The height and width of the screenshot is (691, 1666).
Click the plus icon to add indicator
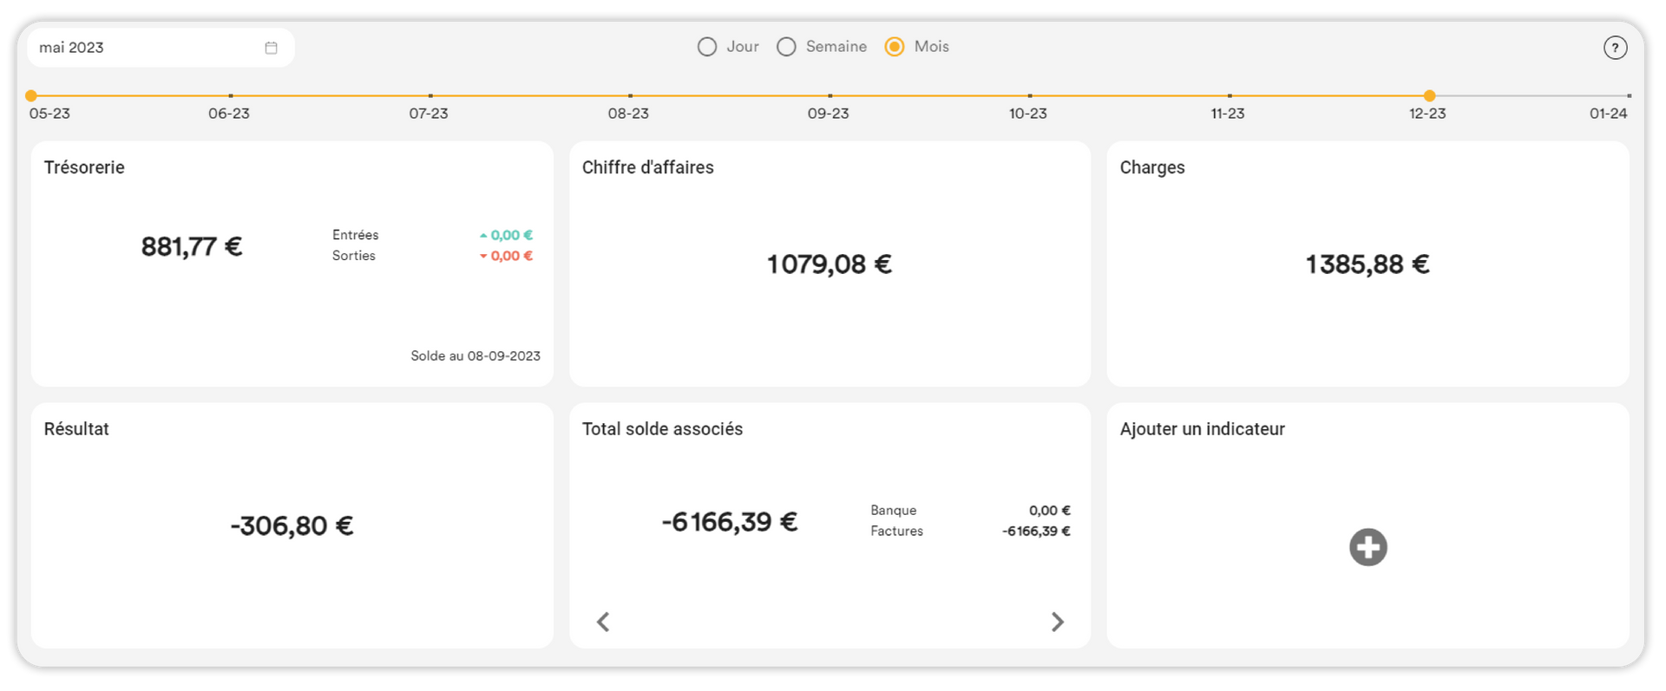click(x=1368, y=547)
